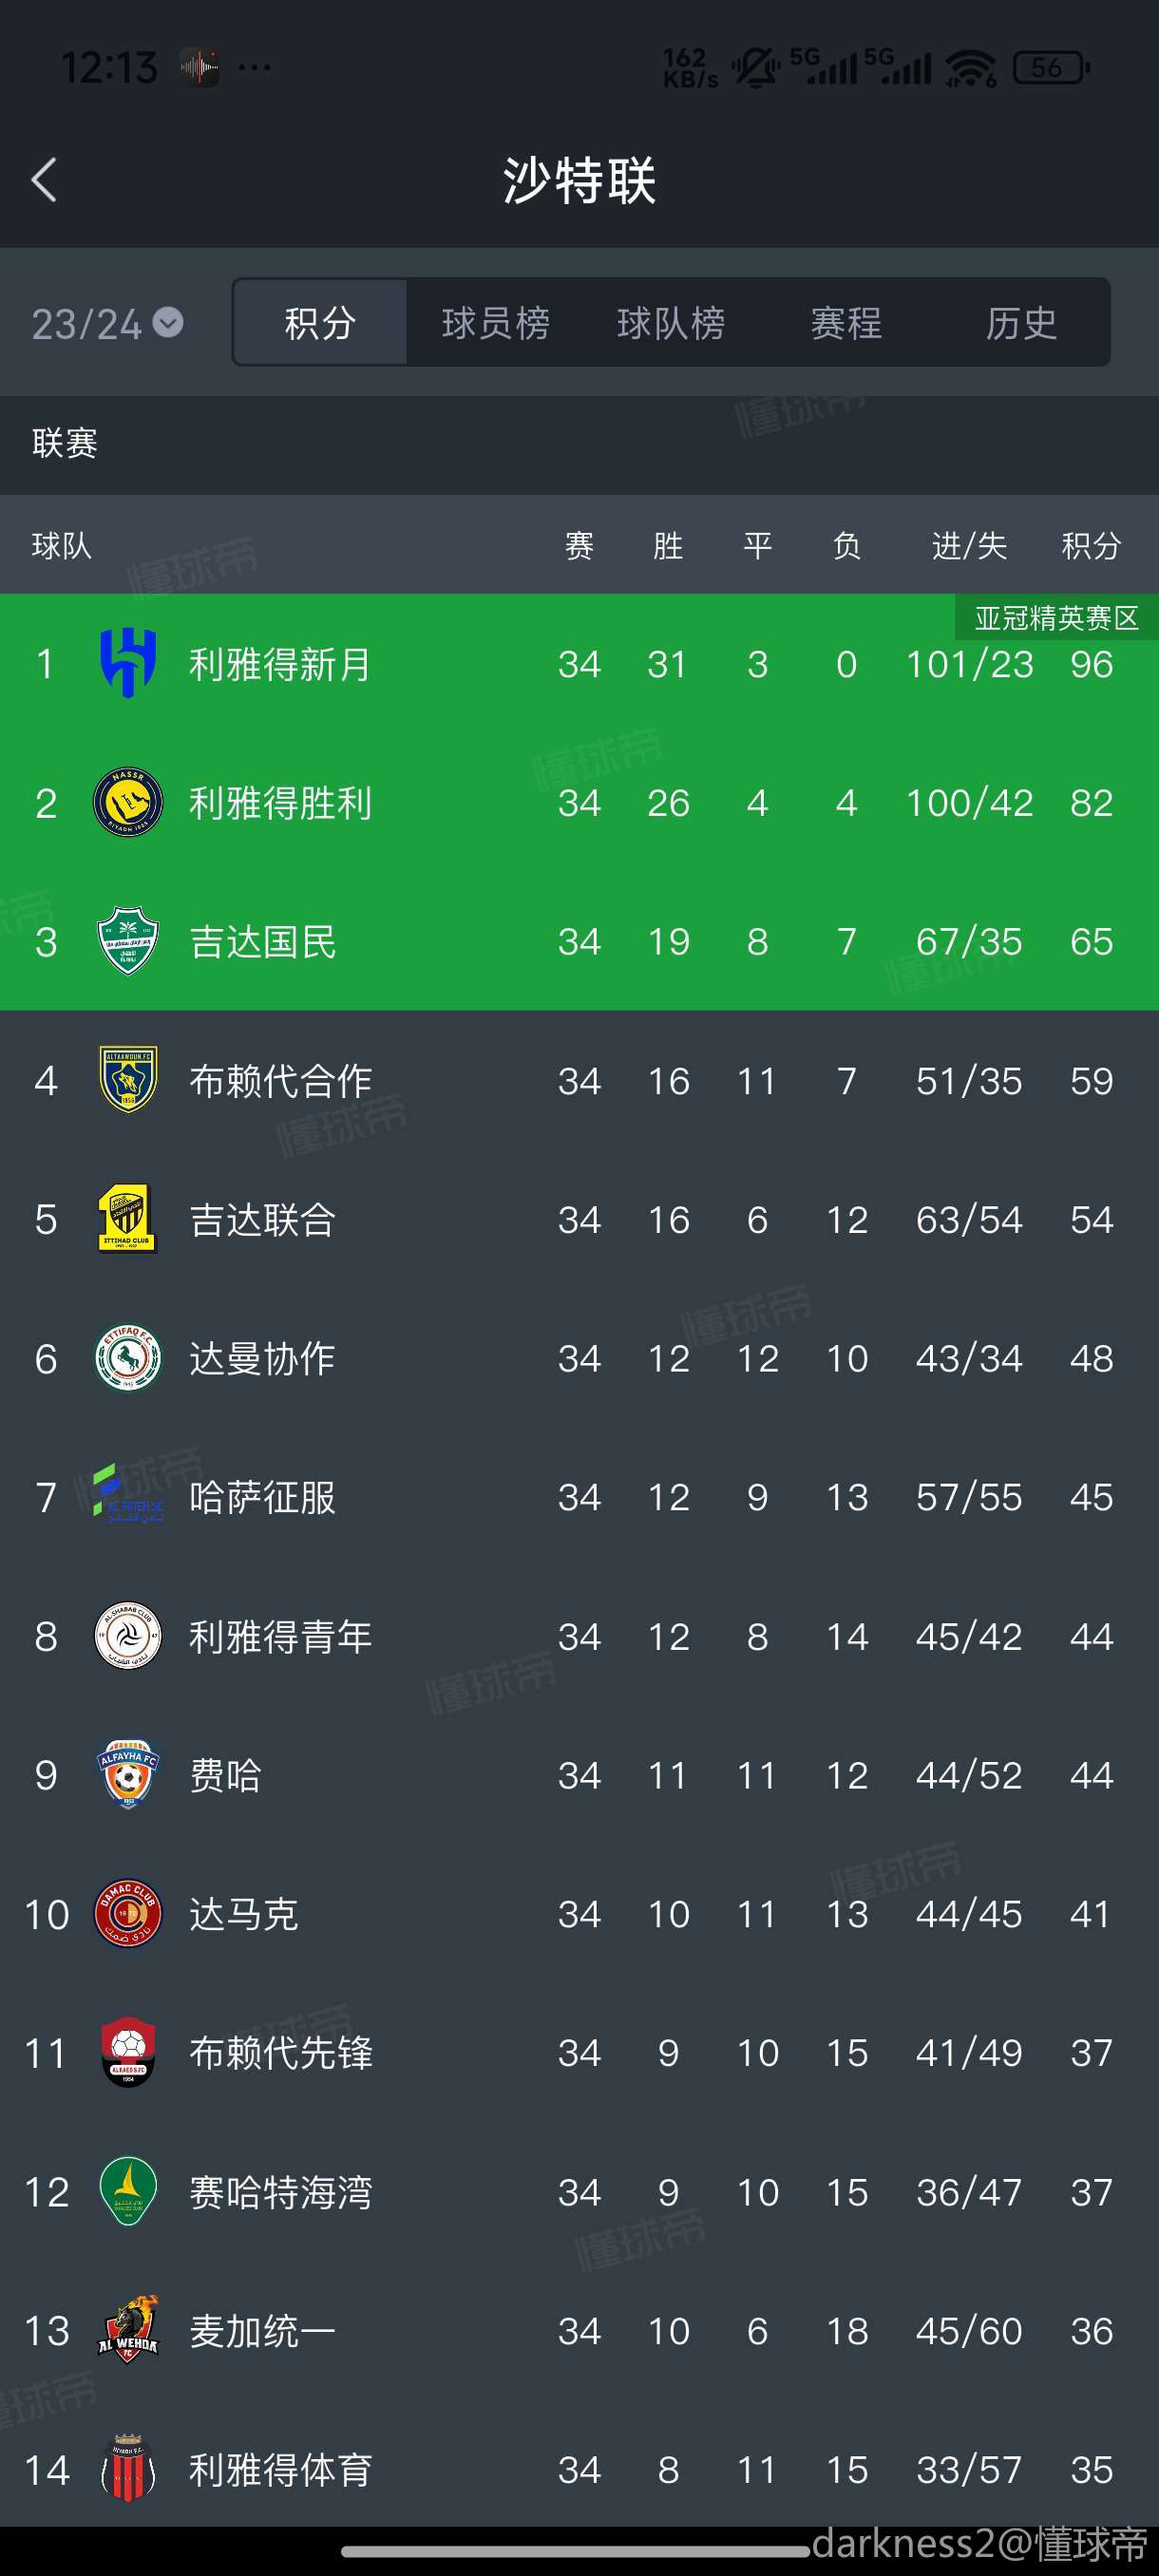
Task: Tap the 布赖代合作 team badge
Action: [128, 1080]
